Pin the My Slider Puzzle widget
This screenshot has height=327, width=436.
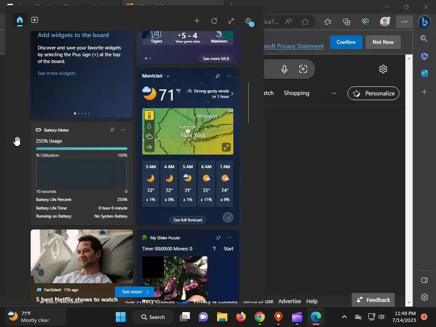point(218,238)
